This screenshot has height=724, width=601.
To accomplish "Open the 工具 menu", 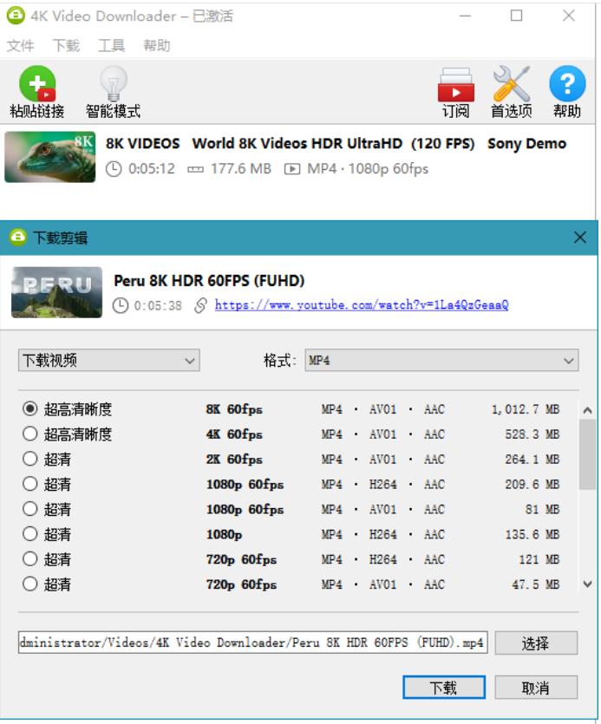I will tap(111, 45).
